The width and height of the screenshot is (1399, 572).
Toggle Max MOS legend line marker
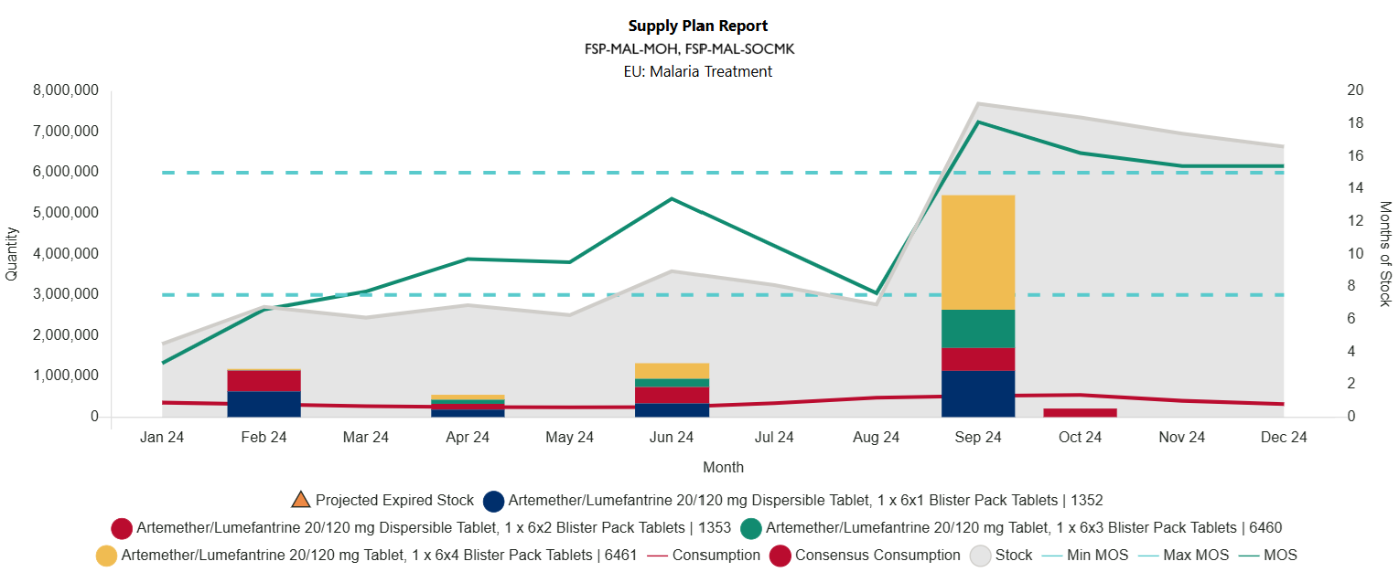(1148, 556)
